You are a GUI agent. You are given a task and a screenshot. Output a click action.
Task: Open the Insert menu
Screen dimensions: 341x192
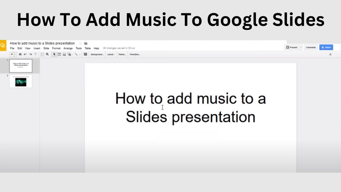(x=37, y=48)
